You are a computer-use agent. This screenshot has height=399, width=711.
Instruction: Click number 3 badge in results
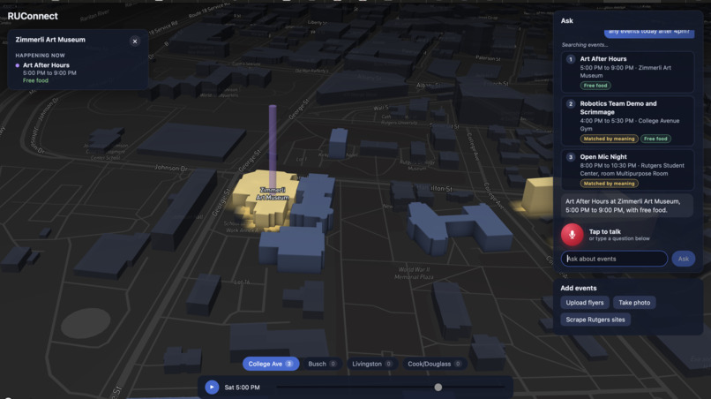(571, 157)
